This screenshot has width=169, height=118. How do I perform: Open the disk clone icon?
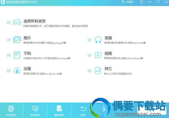point(59,109)
